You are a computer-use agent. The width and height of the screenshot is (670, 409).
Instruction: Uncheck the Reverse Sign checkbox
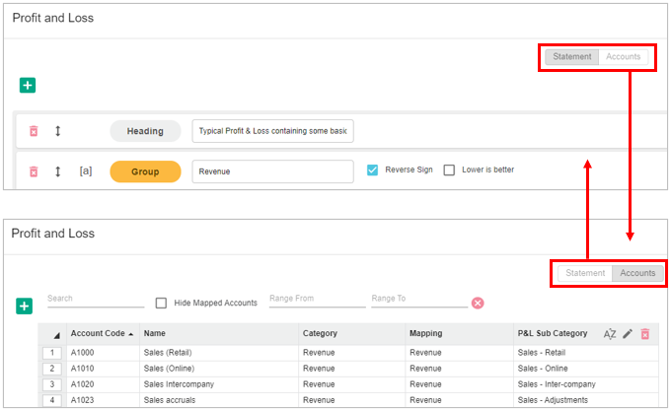coord(372,170)
